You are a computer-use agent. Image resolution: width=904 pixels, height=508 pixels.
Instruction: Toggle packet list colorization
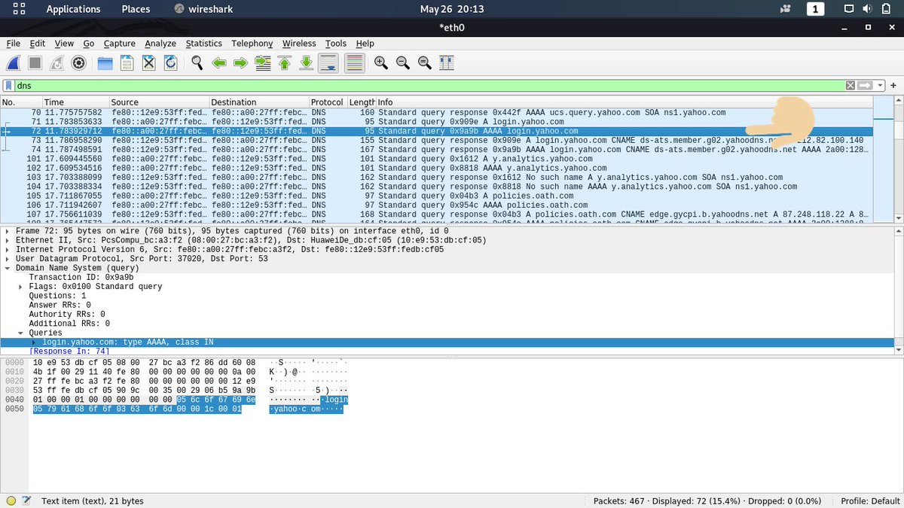coord(354,63)
